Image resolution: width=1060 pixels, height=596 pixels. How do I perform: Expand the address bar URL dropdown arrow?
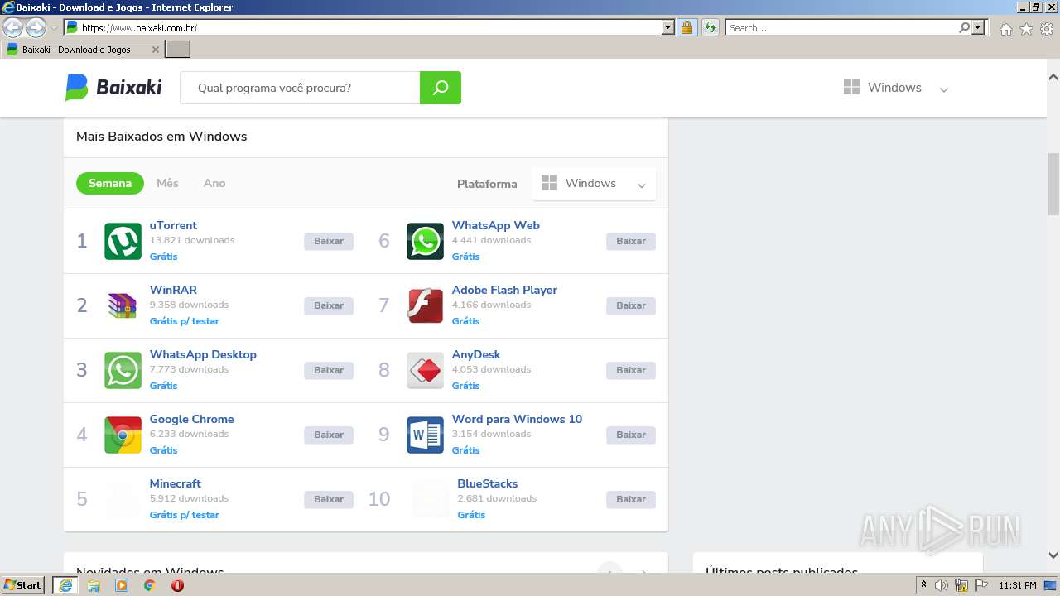click(x=668, y=27)
